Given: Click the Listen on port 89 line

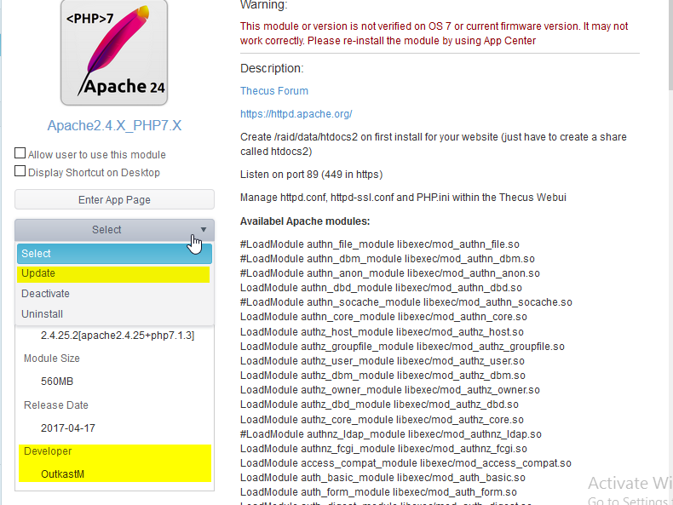Looking at the screenshot, I should click(311, 175).
